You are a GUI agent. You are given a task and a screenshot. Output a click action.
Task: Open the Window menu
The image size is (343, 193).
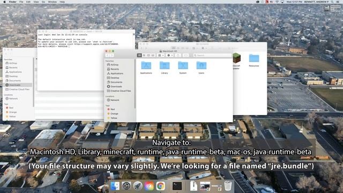pyautogui.click(x=53, y=2)
